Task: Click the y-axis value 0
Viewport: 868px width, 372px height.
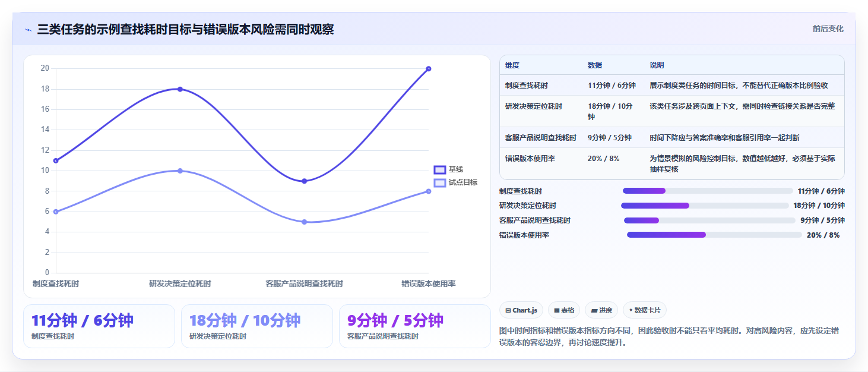Action: coord(47,273)
